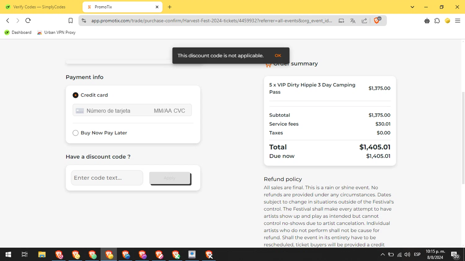This screenshot has width=465, height=261.
Task: Click the share page icon
Action: click(x=364, y=21)
